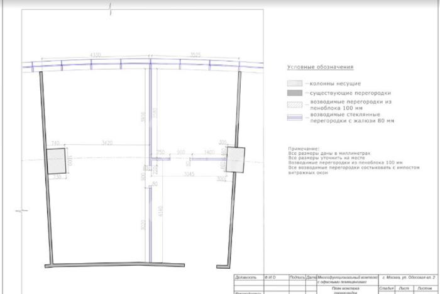Click the break line symbol on left edge
Image resolution: width=440 pixels, height=294 pixels.
coord(23,210)
